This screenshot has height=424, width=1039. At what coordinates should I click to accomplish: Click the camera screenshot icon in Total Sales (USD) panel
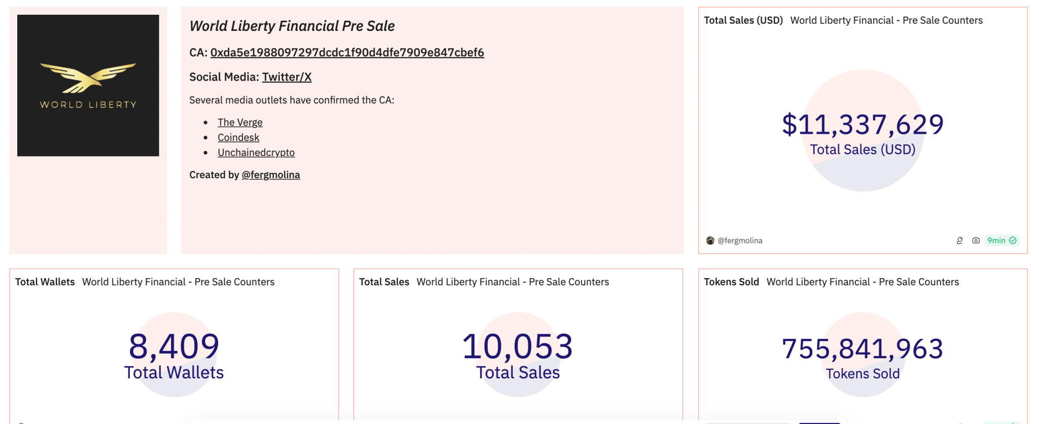(x=976, y=241)
